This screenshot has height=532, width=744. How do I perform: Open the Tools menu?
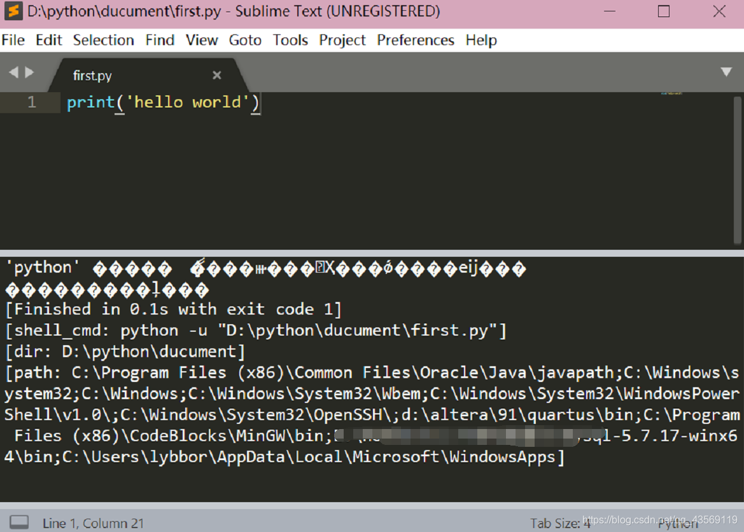[290, 40]
